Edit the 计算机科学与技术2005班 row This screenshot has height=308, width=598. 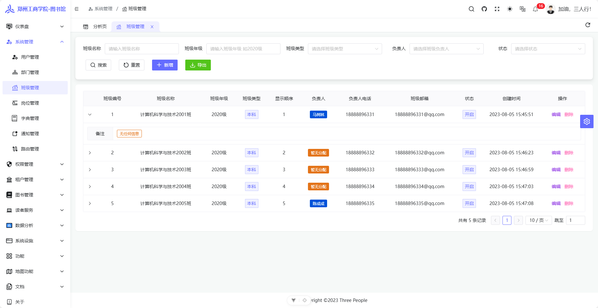click(556, 203)
